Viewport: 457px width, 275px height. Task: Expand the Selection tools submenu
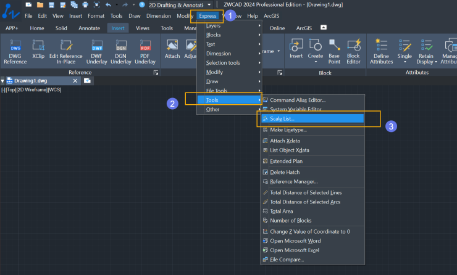pos(229,63)
